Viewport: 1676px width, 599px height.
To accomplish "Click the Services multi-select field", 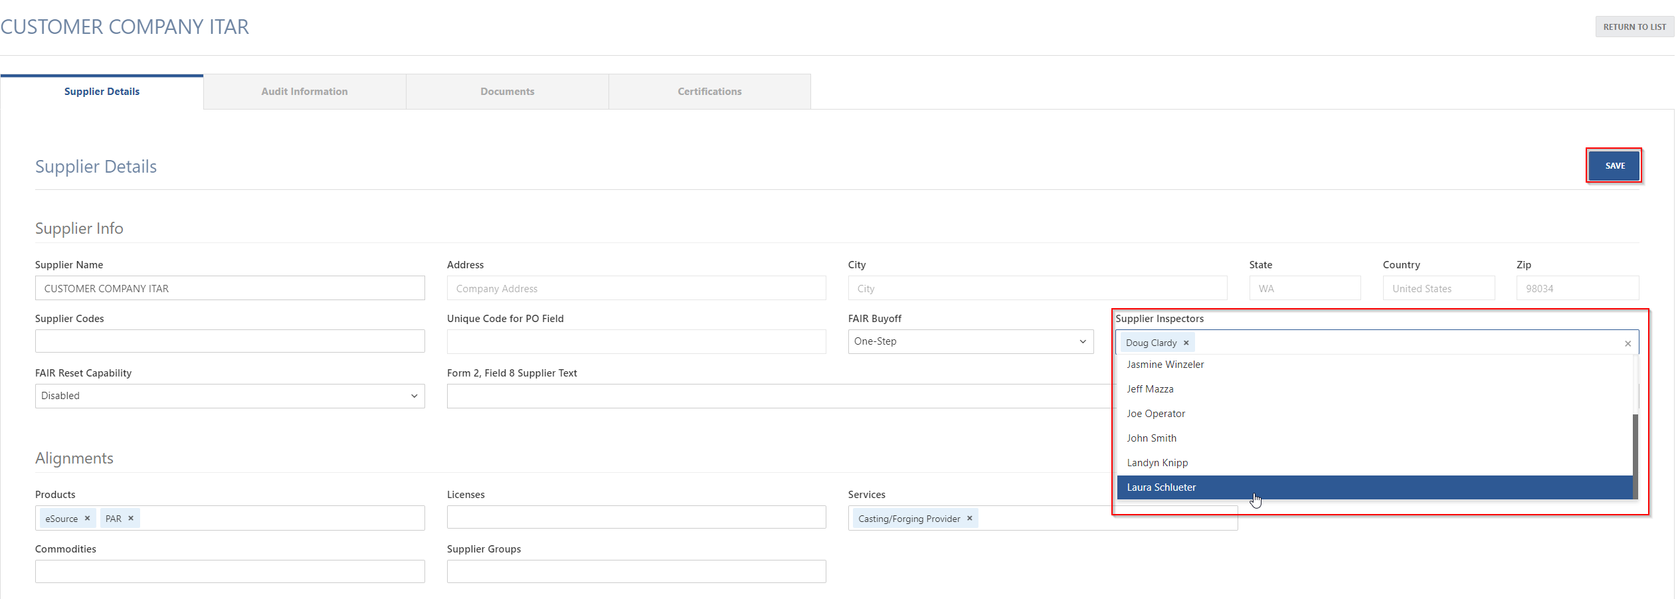I will 1043,518.
